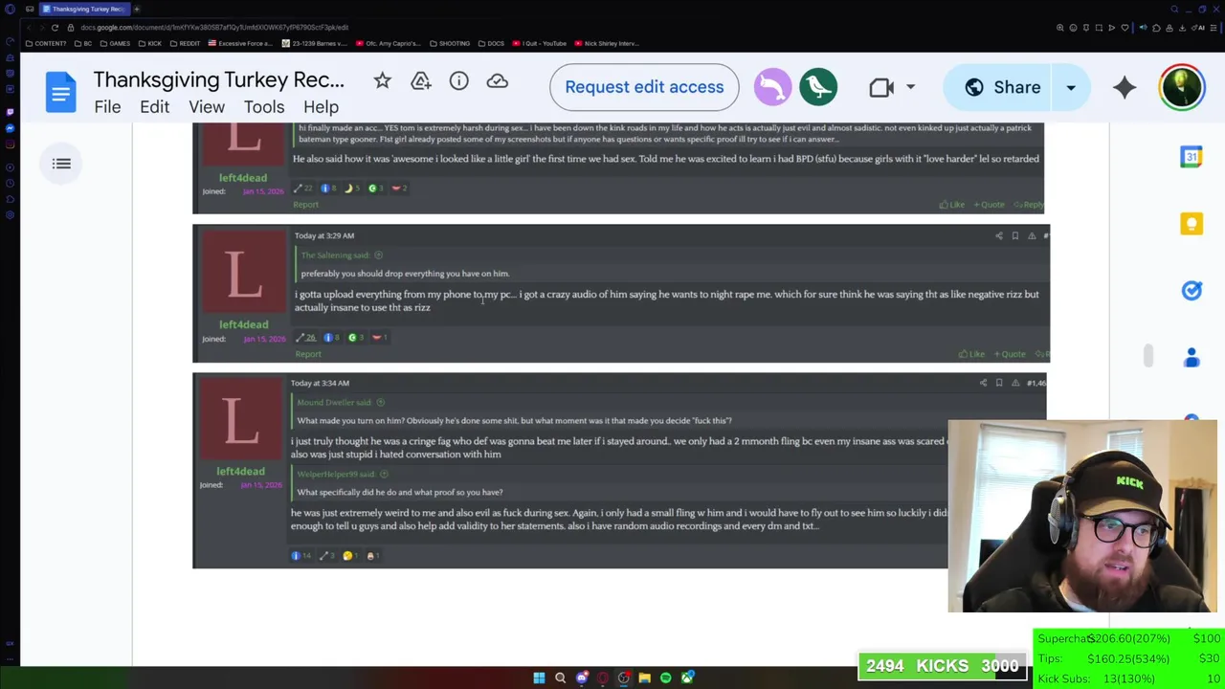
Task: Expand the Share options arrow
Action: click(x=1071, y=87)
